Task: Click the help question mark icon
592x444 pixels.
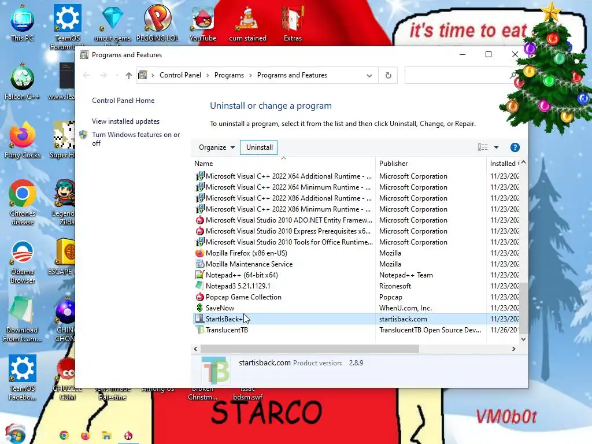Action: coord(515,147)
